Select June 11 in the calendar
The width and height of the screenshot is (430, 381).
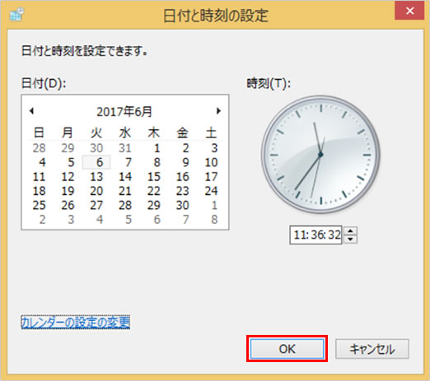[40, 176]
